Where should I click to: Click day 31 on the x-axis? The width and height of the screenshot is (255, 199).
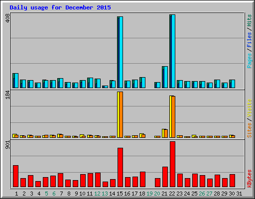tap(239, 194)
